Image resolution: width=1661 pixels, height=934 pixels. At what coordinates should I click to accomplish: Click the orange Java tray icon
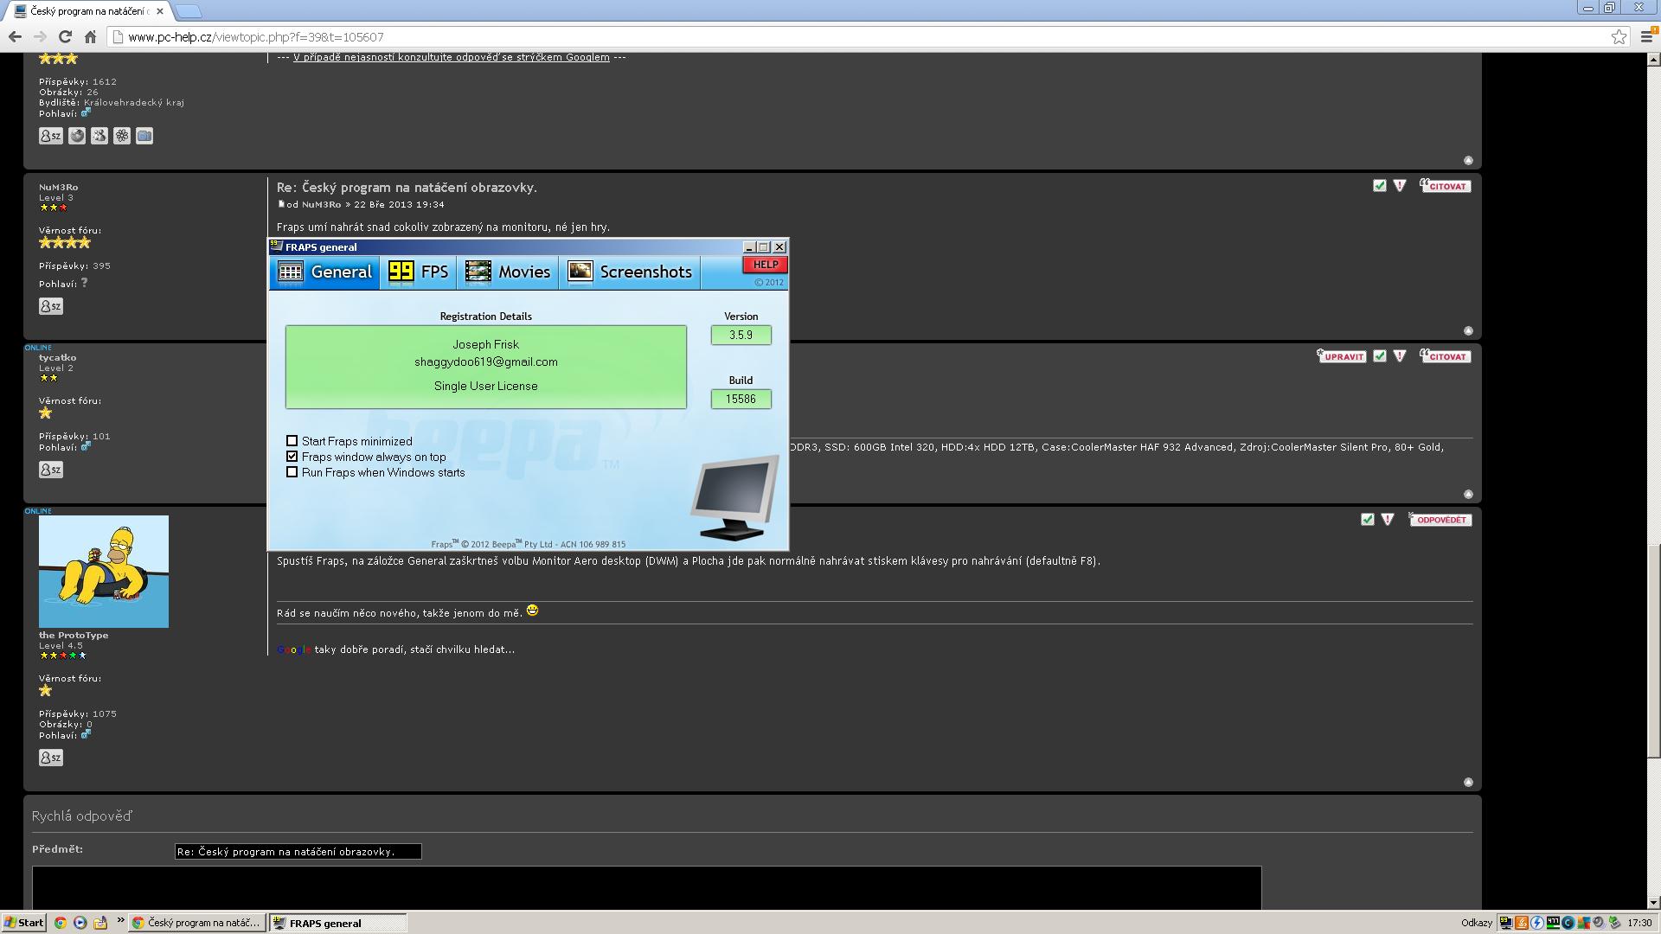tap(1523, 923)
